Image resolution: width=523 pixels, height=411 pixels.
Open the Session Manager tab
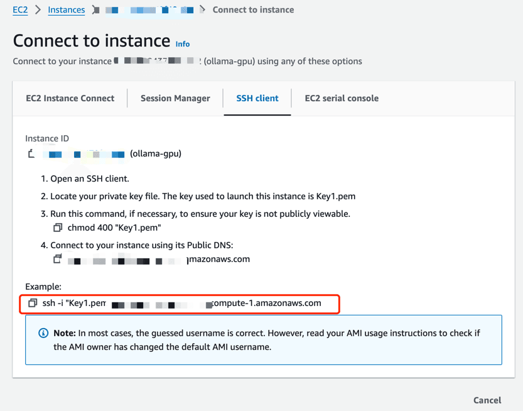tap(175, 98)
